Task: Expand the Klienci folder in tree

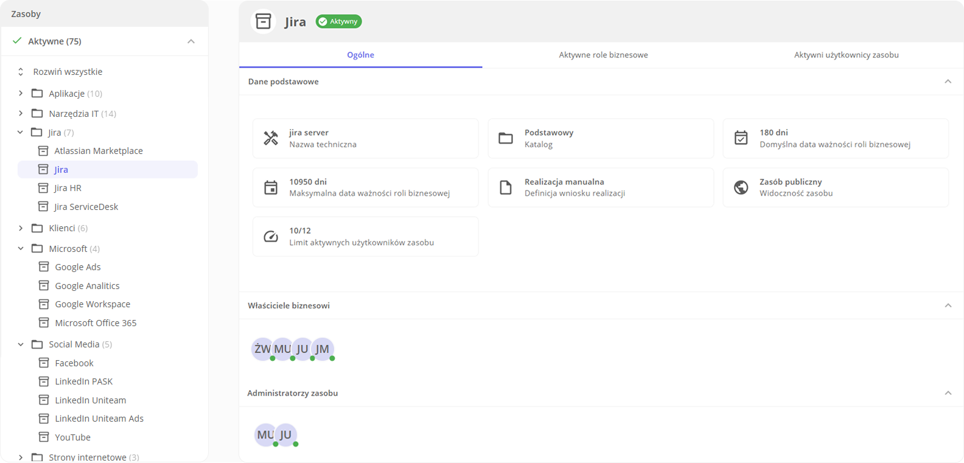Action: [21, 228]
